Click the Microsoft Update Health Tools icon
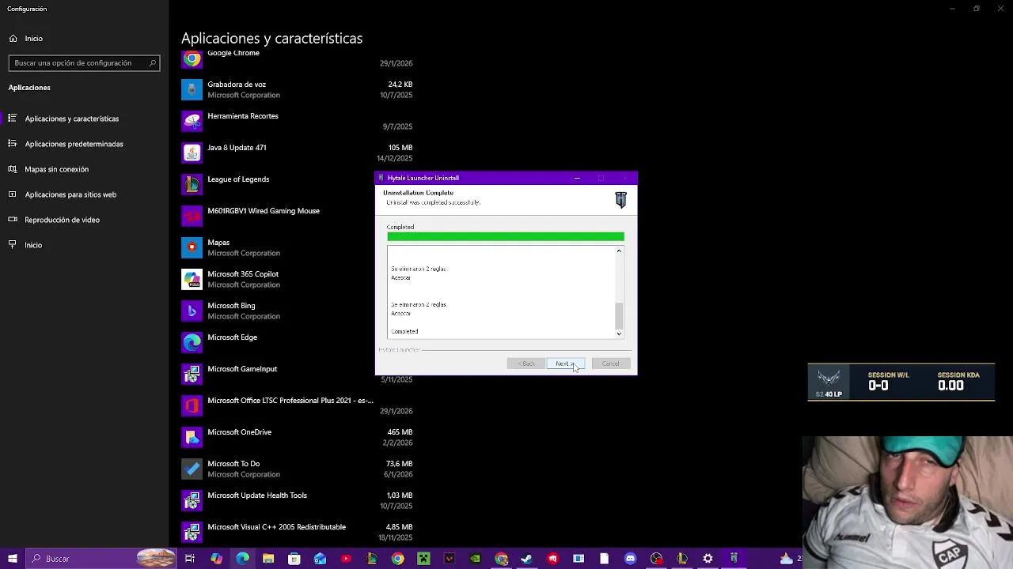Screen dimensions: 1013x569 [192, 500]
